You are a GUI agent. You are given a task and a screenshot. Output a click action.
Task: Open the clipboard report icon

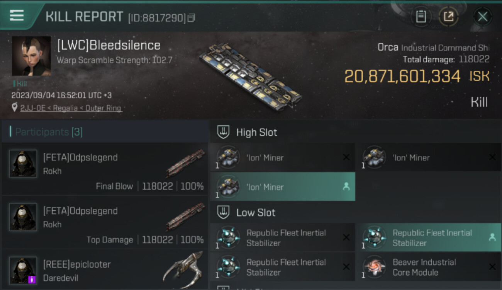(x=421, y=17)
